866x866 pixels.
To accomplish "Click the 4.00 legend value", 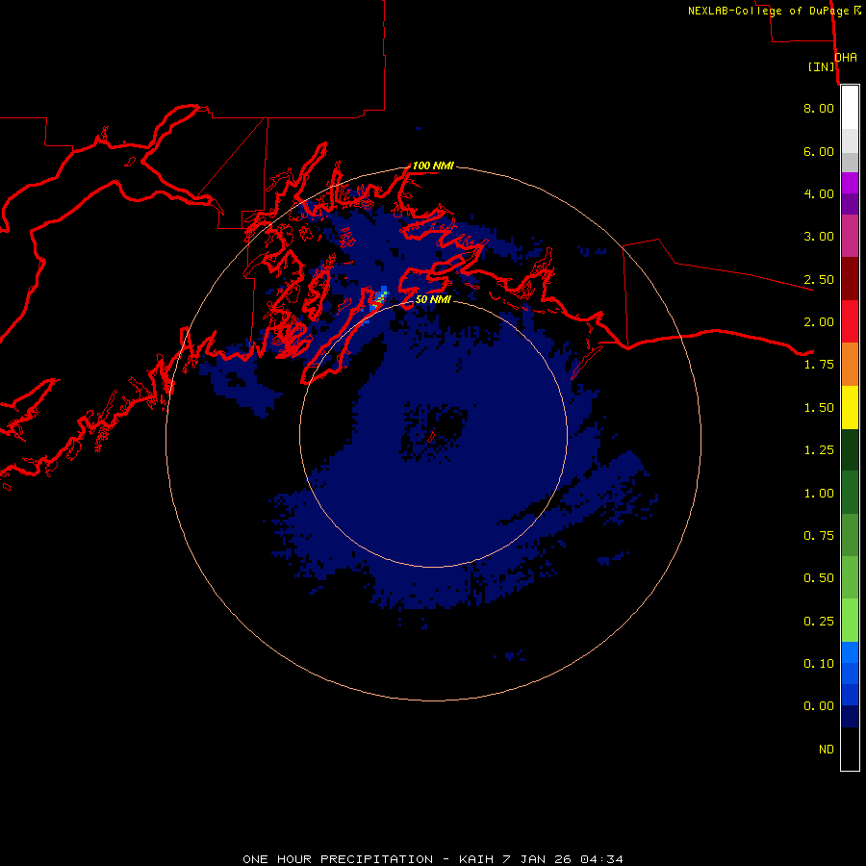I will [819, 193].
